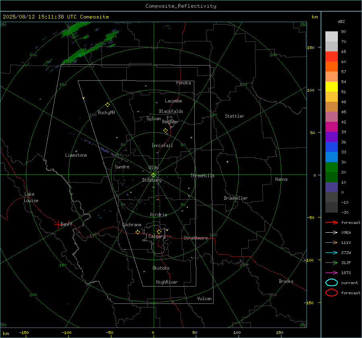Click the Calgary label

pyautogui.click(x=157, y=236)
